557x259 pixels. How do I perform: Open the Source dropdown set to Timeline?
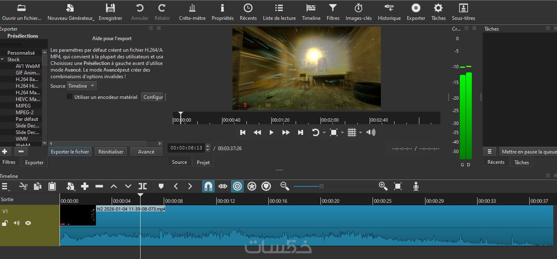[x=81, y=86]
